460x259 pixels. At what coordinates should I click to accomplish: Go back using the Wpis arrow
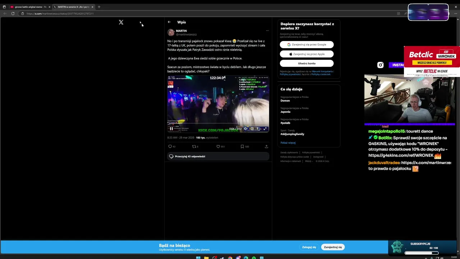tap(169, 22)
